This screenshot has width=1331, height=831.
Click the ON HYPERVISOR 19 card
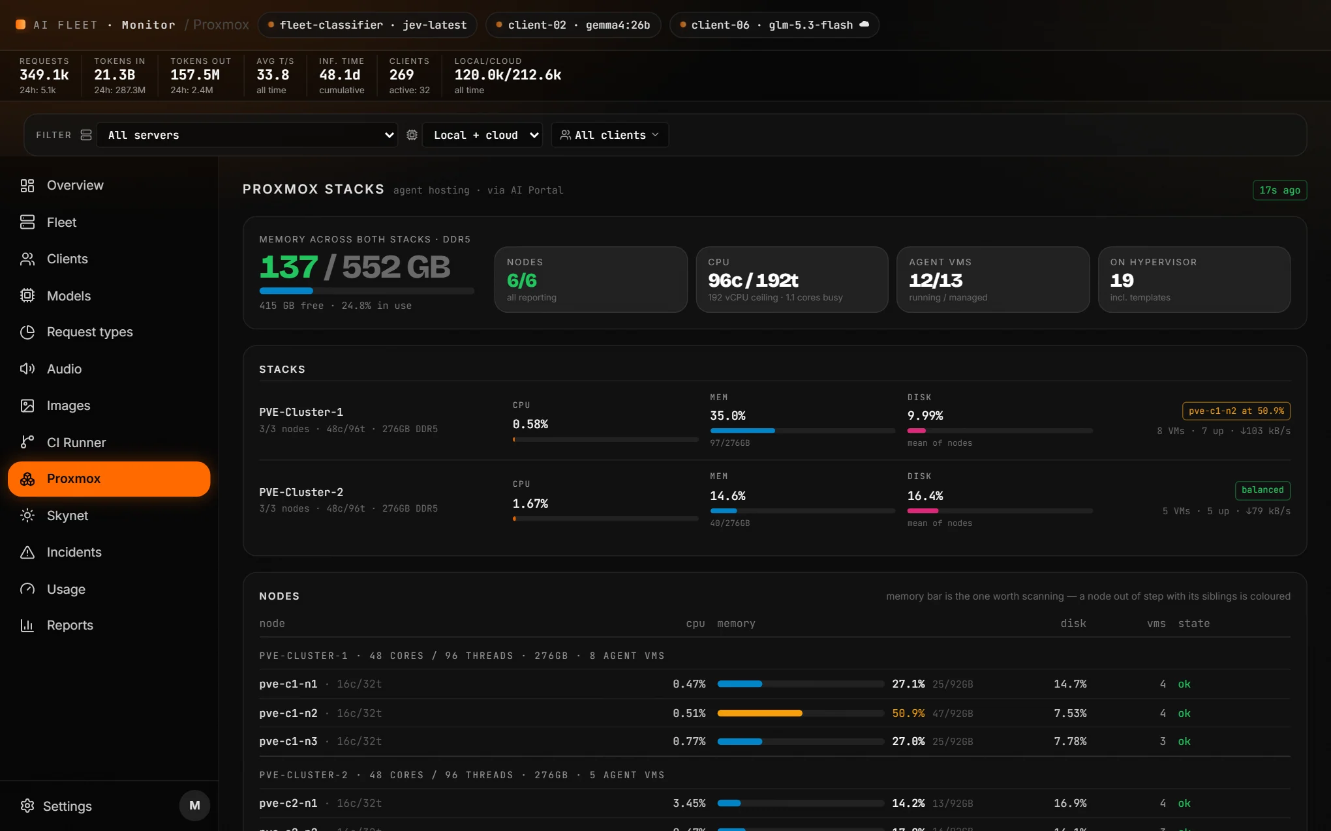click(x=1194, y=280)
